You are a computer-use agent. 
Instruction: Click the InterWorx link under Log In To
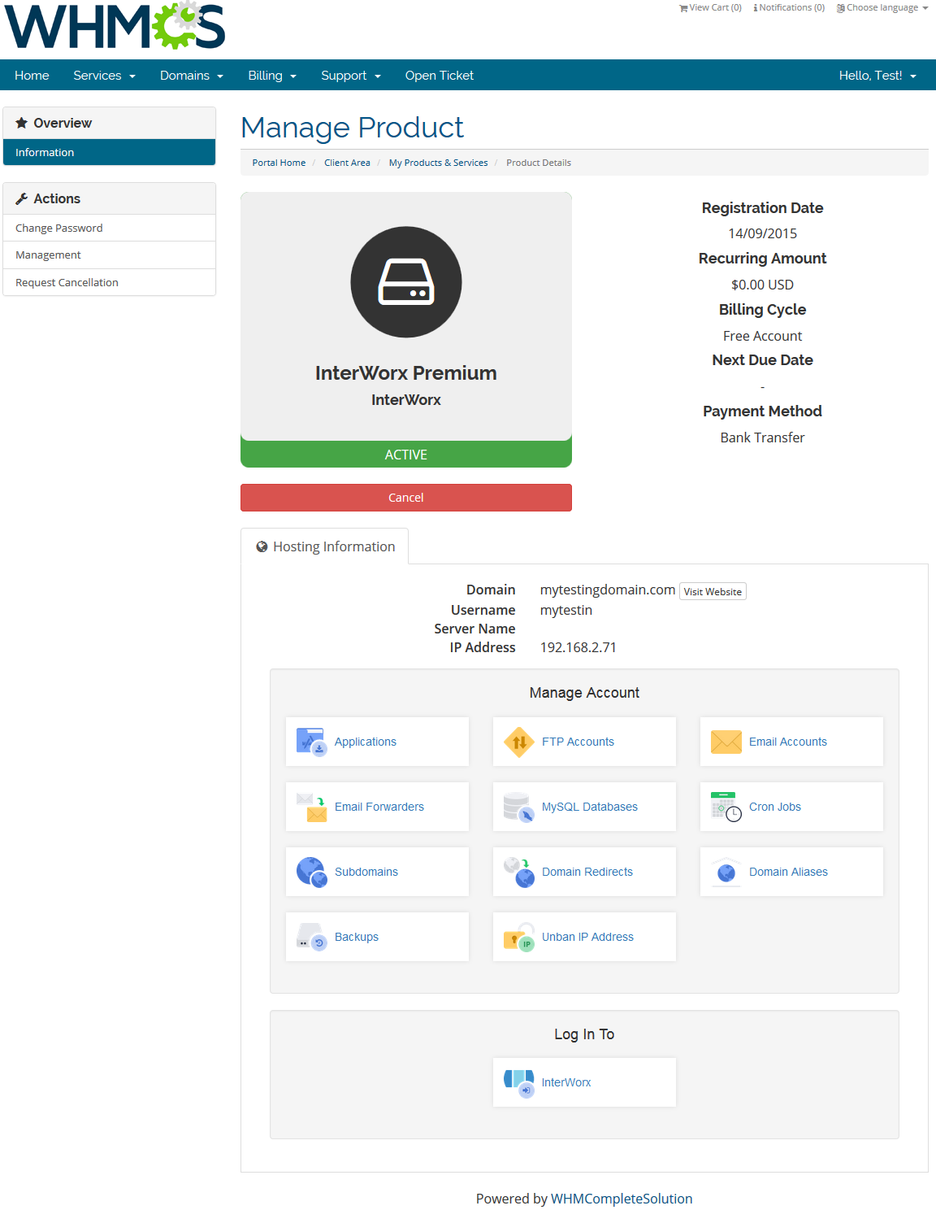566,1082
